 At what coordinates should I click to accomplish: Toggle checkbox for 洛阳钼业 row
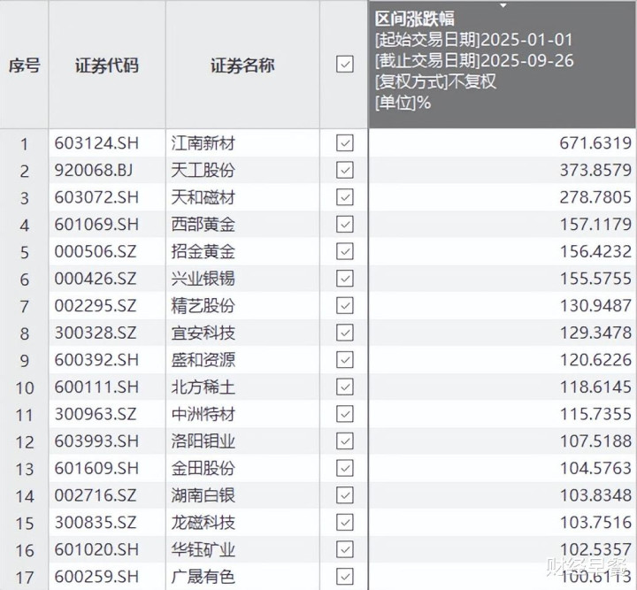345,441
